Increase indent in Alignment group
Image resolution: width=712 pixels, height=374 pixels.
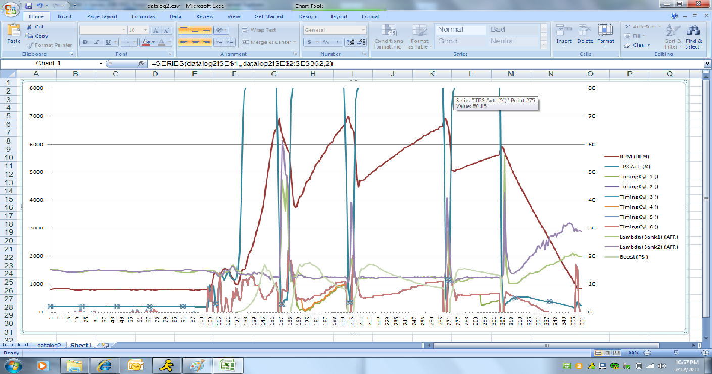point(231,42)
